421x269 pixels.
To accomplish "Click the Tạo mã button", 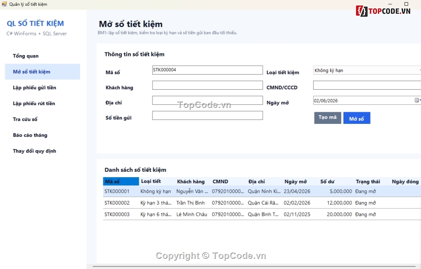I will [327, 118].
